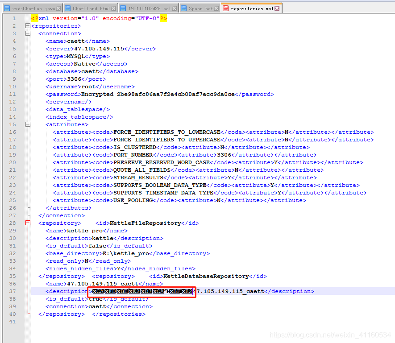Click USE_POOLING code text
The width and height of the screenshot is (395, 343).
[133, 200]
